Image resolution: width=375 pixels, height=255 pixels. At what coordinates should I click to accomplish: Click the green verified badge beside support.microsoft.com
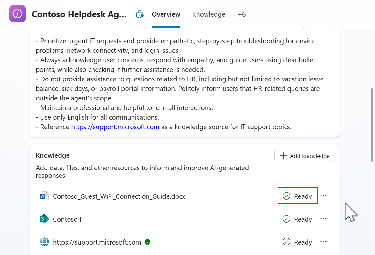[x=147, y=242]
